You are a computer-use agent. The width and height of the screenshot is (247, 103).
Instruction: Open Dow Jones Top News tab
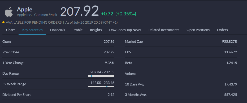point(125,30)
